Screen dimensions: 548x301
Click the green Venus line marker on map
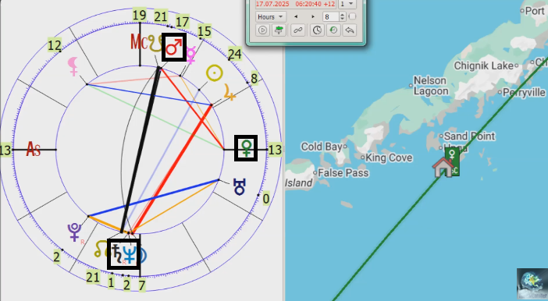pos(452,161)
